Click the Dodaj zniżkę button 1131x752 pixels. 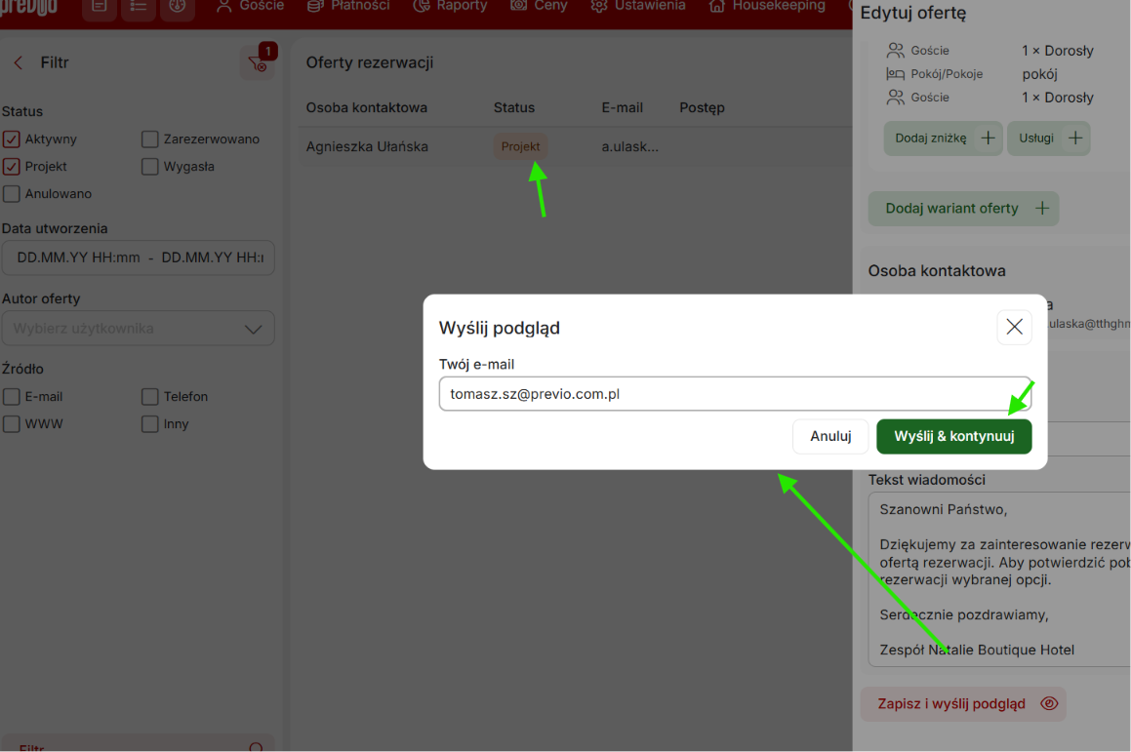coord(943,138)
